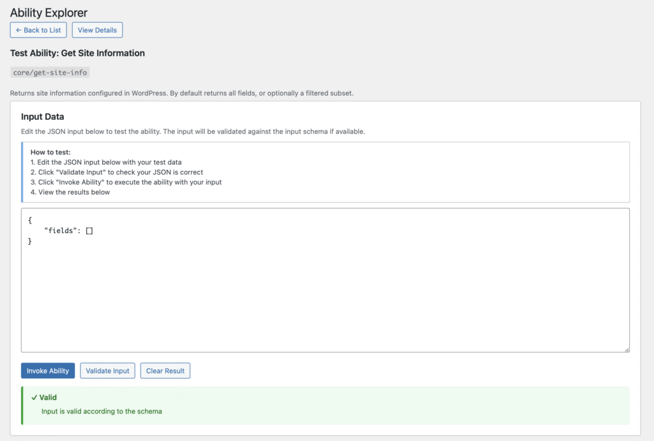Click the green Valid checkmark icon

click(34, 398)
